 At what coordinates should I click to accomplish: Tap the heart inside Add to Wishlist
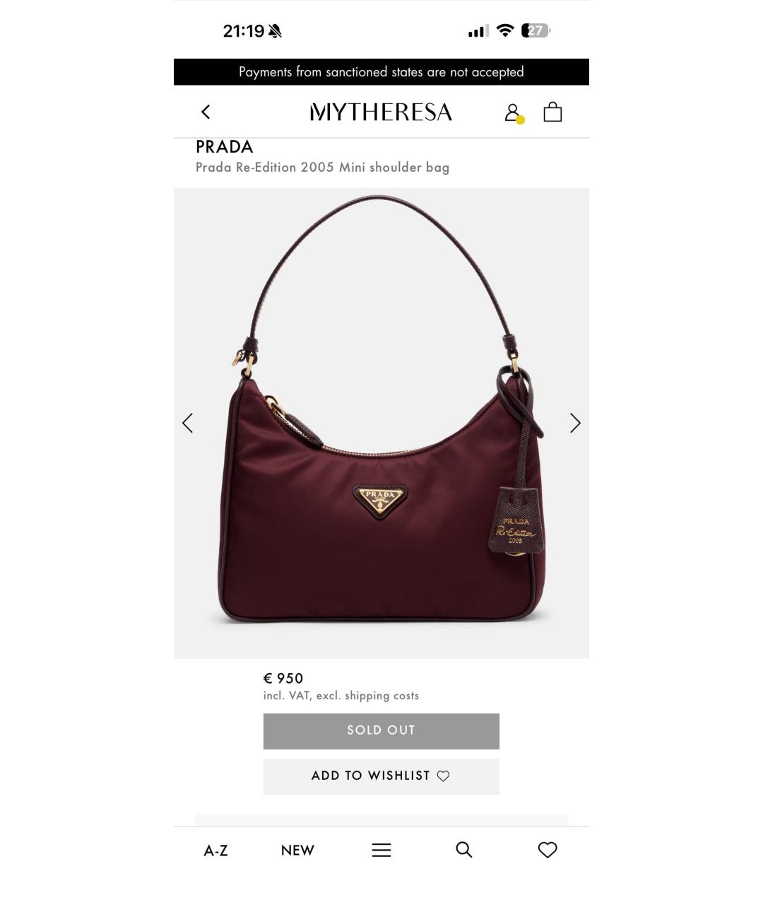[x=443, y=776]
